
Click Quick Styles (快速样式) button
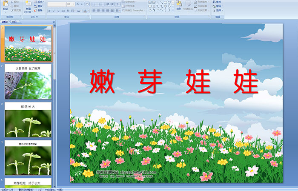(188, 6)
